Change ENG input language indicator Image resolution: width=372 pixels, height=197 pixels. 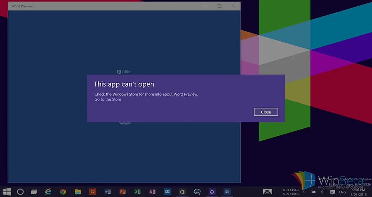[x=342, y=192]
